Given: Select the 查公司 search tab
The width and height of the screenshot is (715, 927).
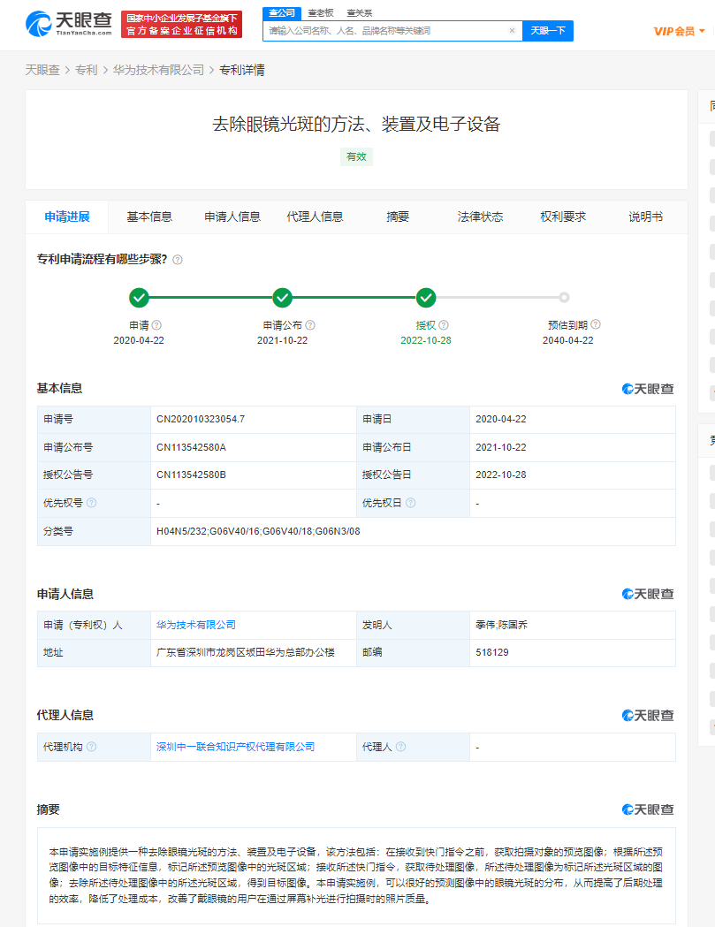Looking at the screenshot, I should click(282, 13).
